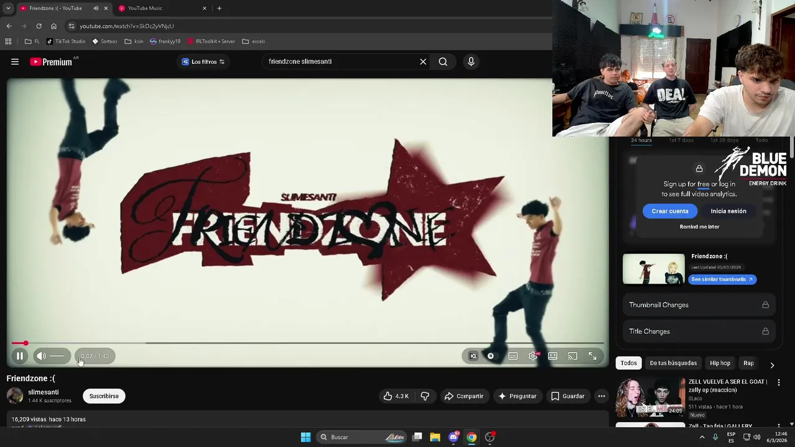Select the 24 hours analytics tab

[641, 140]
